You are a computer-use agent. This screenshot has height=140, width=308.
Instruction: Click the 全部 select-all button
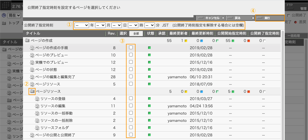tap(136, 34)
